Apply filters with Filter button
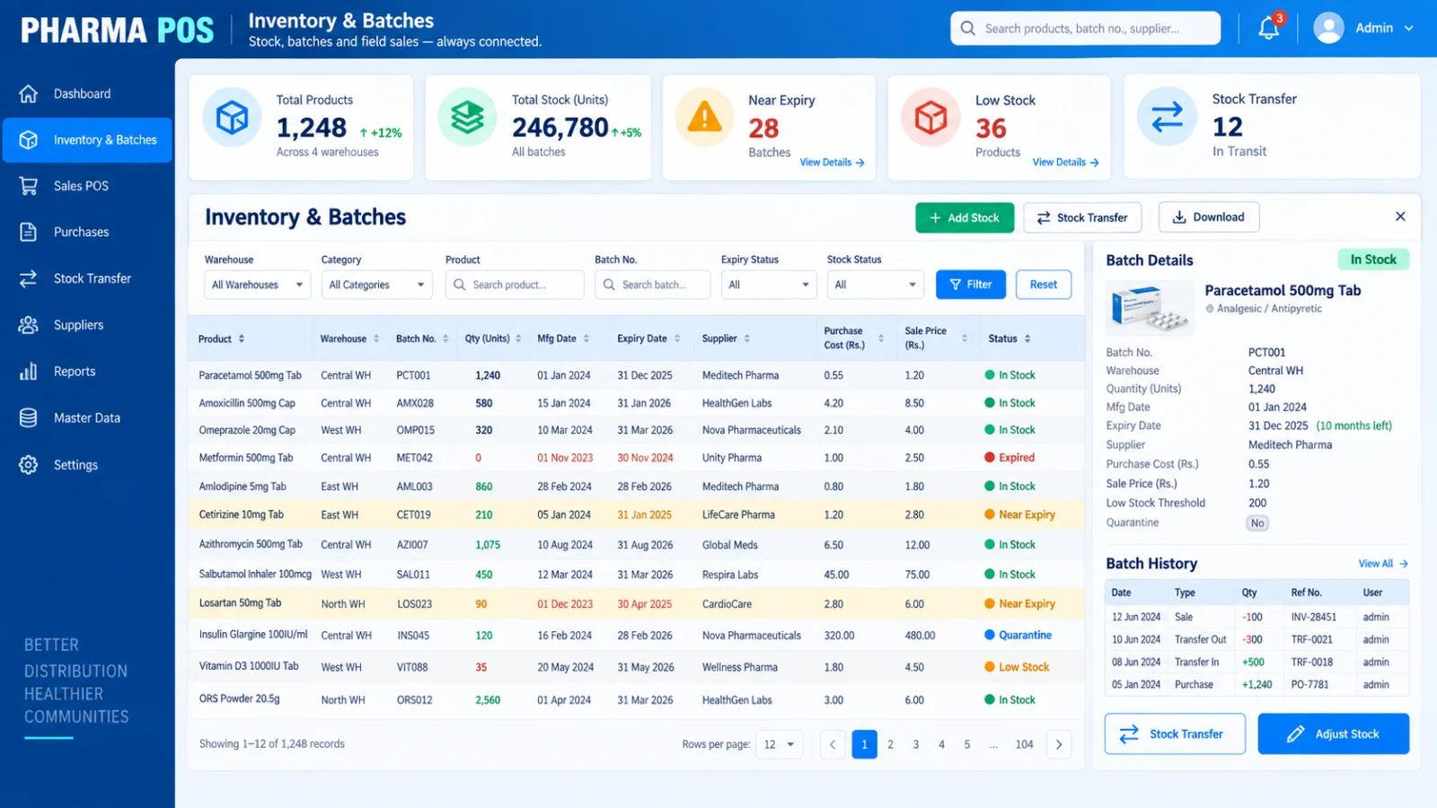 tap(971, 285)
